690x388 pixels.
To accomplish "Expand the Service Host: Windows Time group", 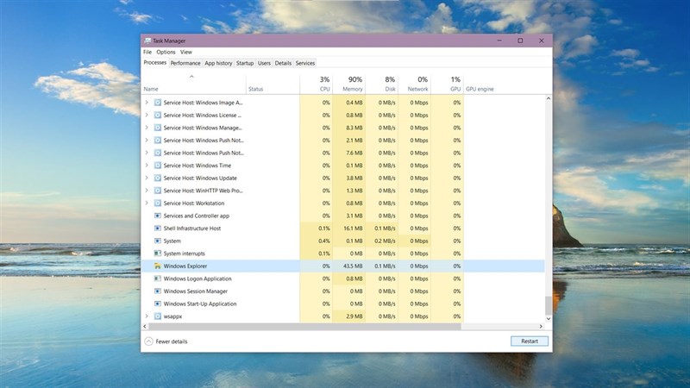I will click(147, 166).
